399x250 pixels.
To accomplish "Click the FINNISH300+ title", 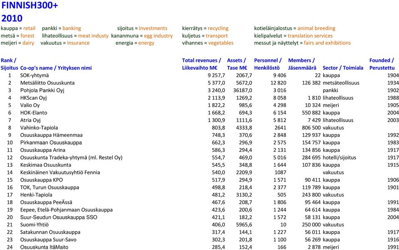I will click(x=30, y=5).
